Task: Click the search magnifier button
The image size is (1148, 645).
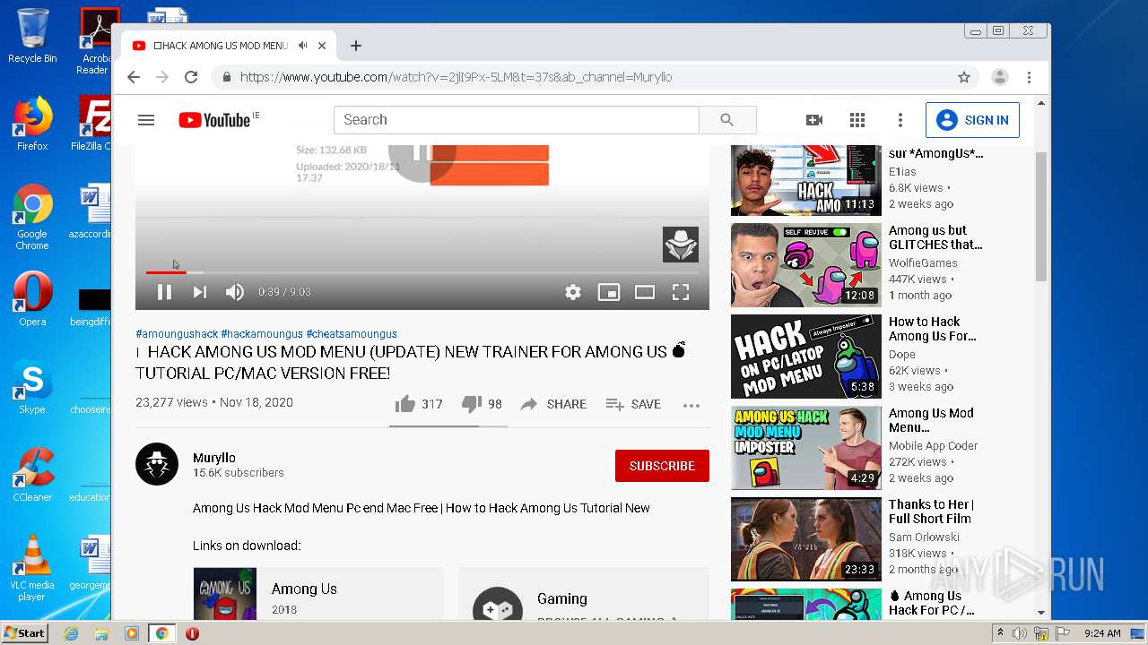Action: [727, 120]
